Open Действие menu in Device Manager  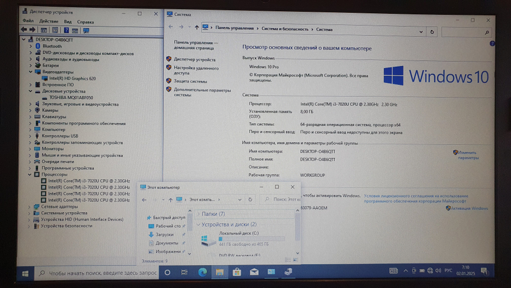point(49,21)
